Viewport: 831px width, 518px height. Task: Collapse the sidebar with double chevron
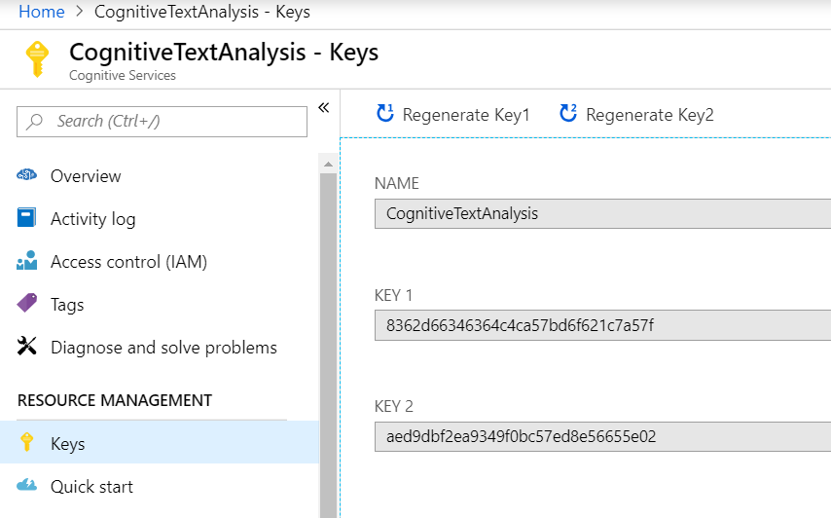tap(324, 107)
